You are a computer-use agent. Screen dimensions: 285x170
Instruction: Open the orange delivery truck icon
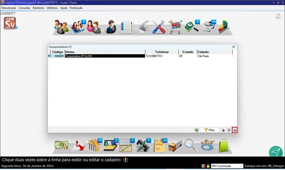[175, 146]
